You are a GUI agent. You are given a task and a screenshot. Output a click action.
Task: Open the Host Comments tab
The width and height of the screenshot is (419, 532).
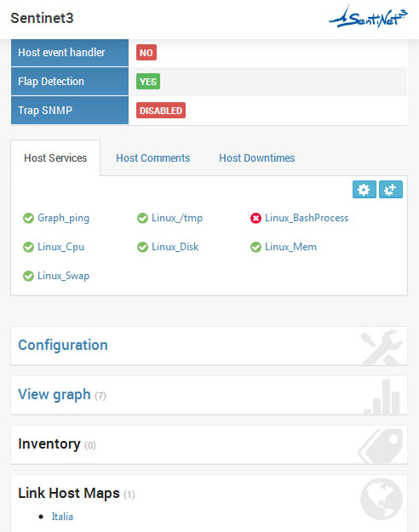click(x=152, y=158)
